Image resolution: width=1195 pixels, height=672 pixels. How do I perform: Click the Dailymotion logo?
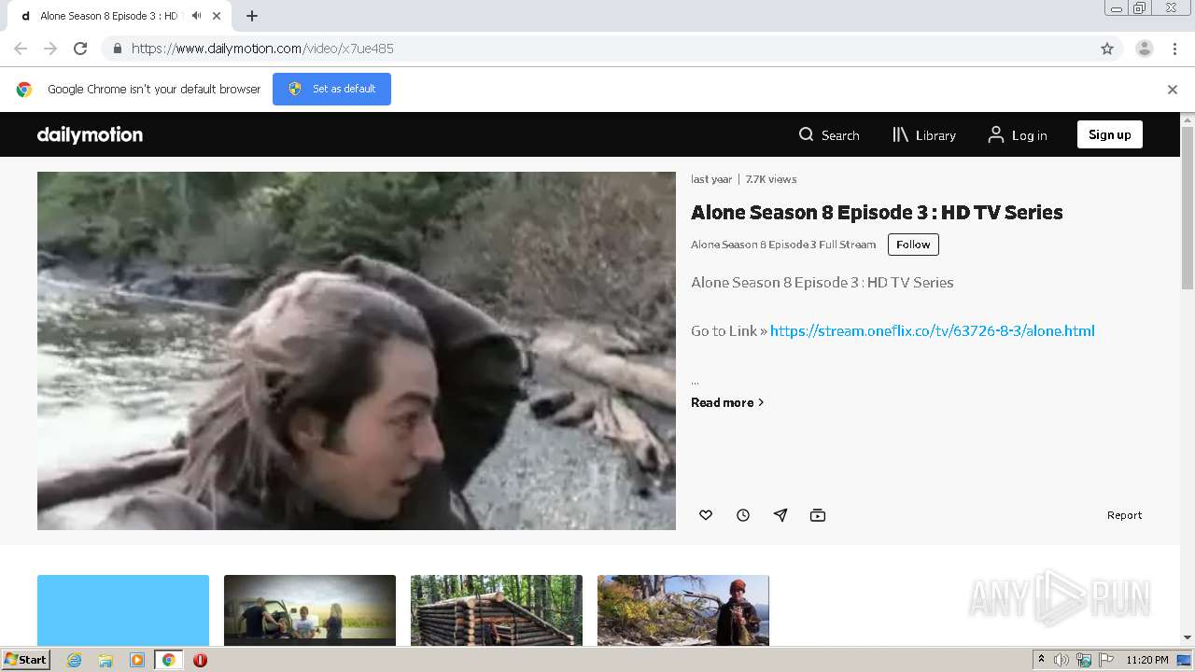click(90, 134)
